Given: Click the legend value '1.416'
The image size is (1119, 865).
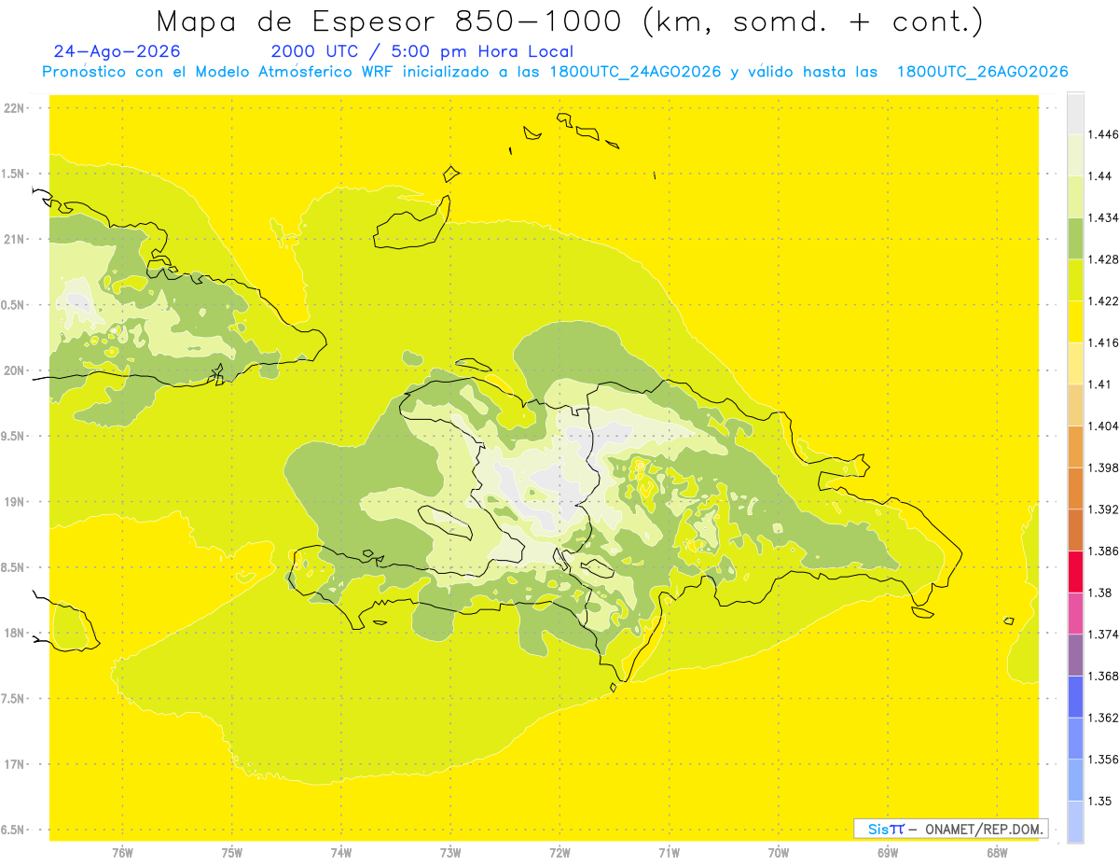Looking at the screenshot, I should point(1102,342).
